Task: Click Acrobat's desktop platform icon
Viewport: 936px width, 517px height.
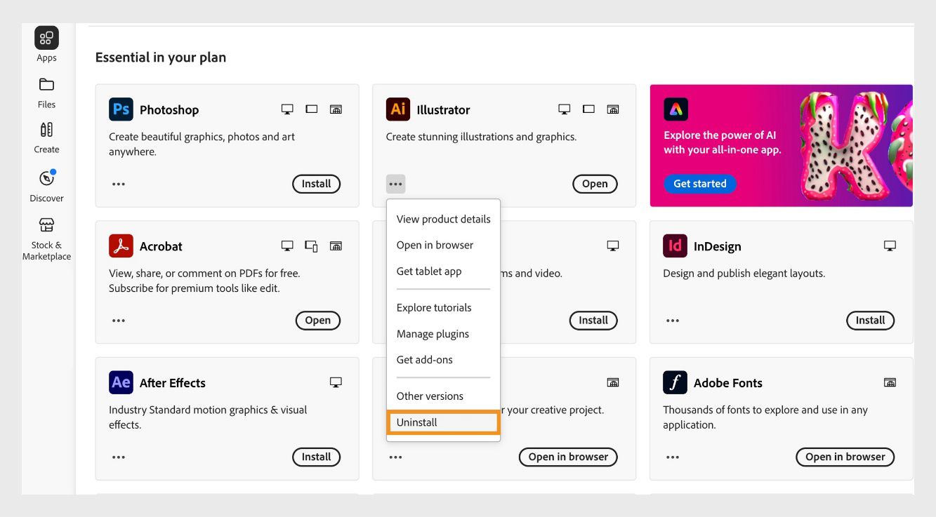Action: (287, 246)
